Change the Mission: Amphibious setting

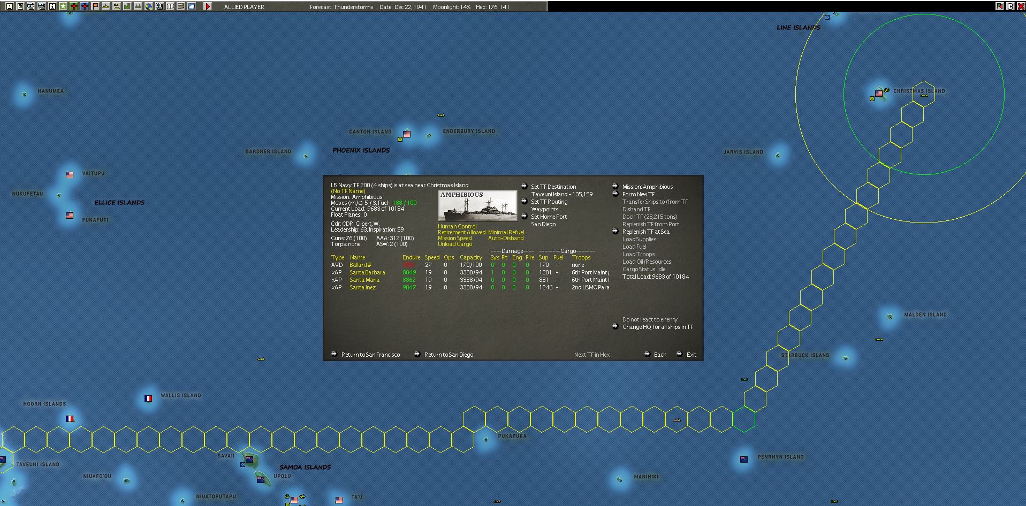coord(647,187)
